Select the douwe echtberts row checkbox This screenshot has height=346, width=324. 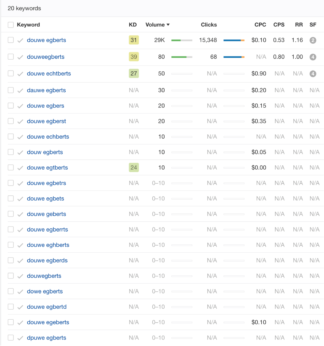11,74
